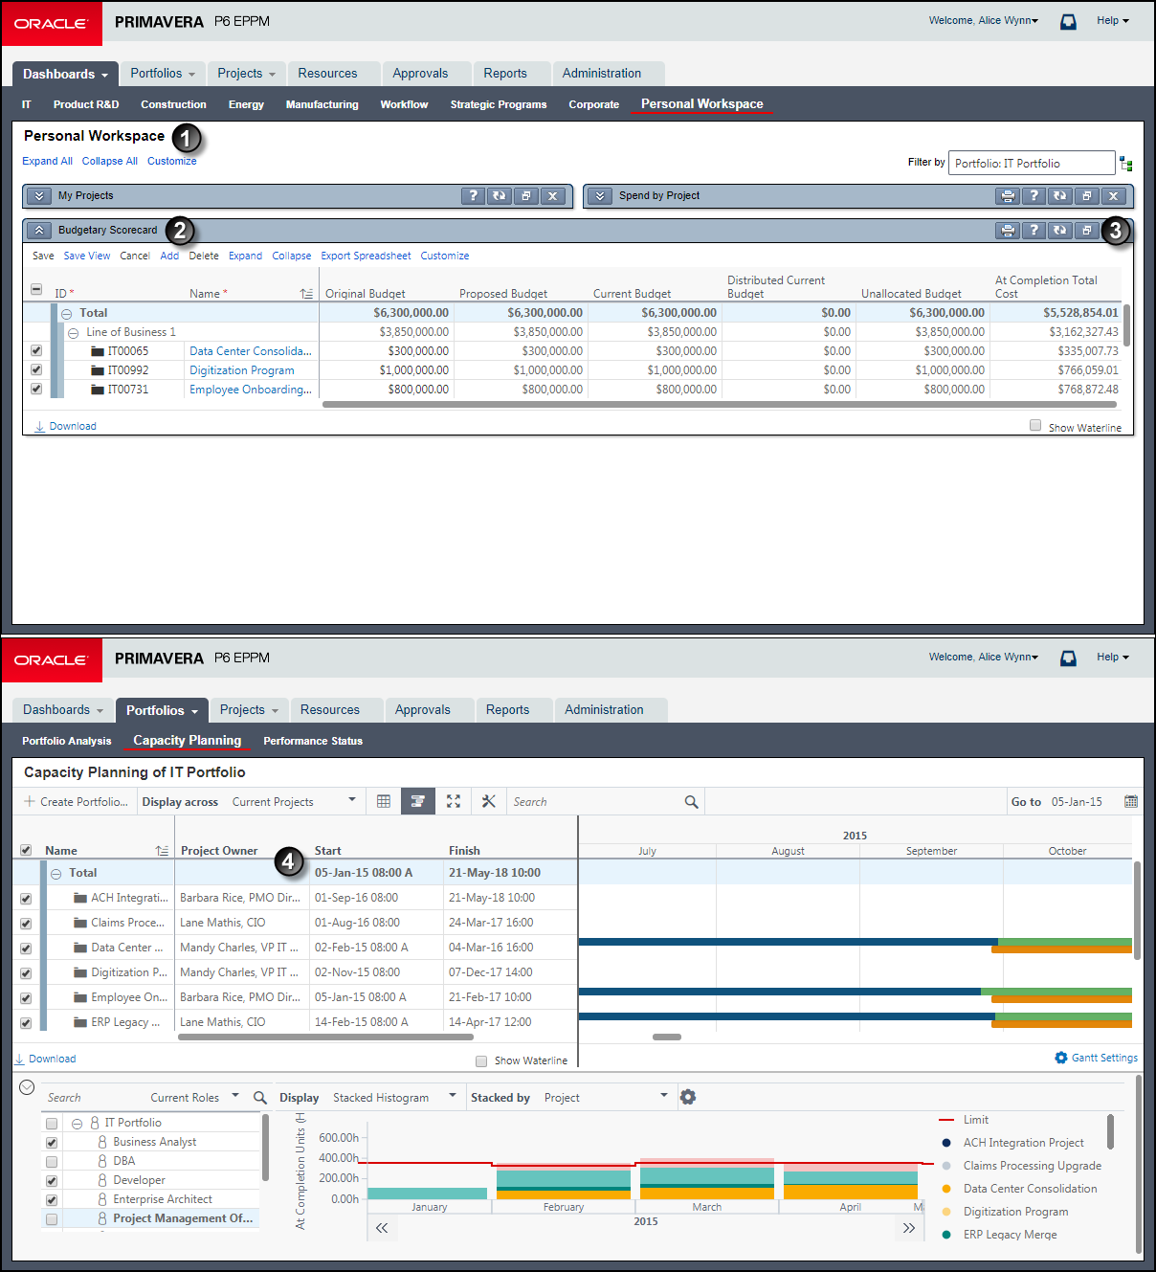This screenshot has width=1156, height=1272.
Task: Select the Strategic Programs dashboard tab
Action: pyautogui.click(x=499, y=105)
